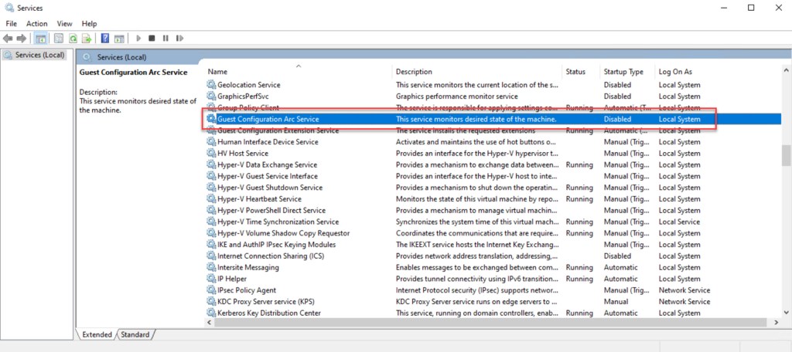Select Services (Local) in the console tree
This screenshot has height=352, width=792.
click(x=39, y=56)
